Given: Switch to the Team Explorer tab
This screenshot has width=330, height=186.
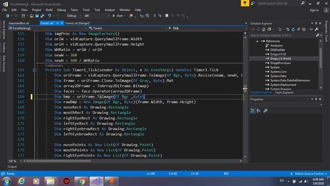Looking at the screenshot, I should (x=284, y=92).
